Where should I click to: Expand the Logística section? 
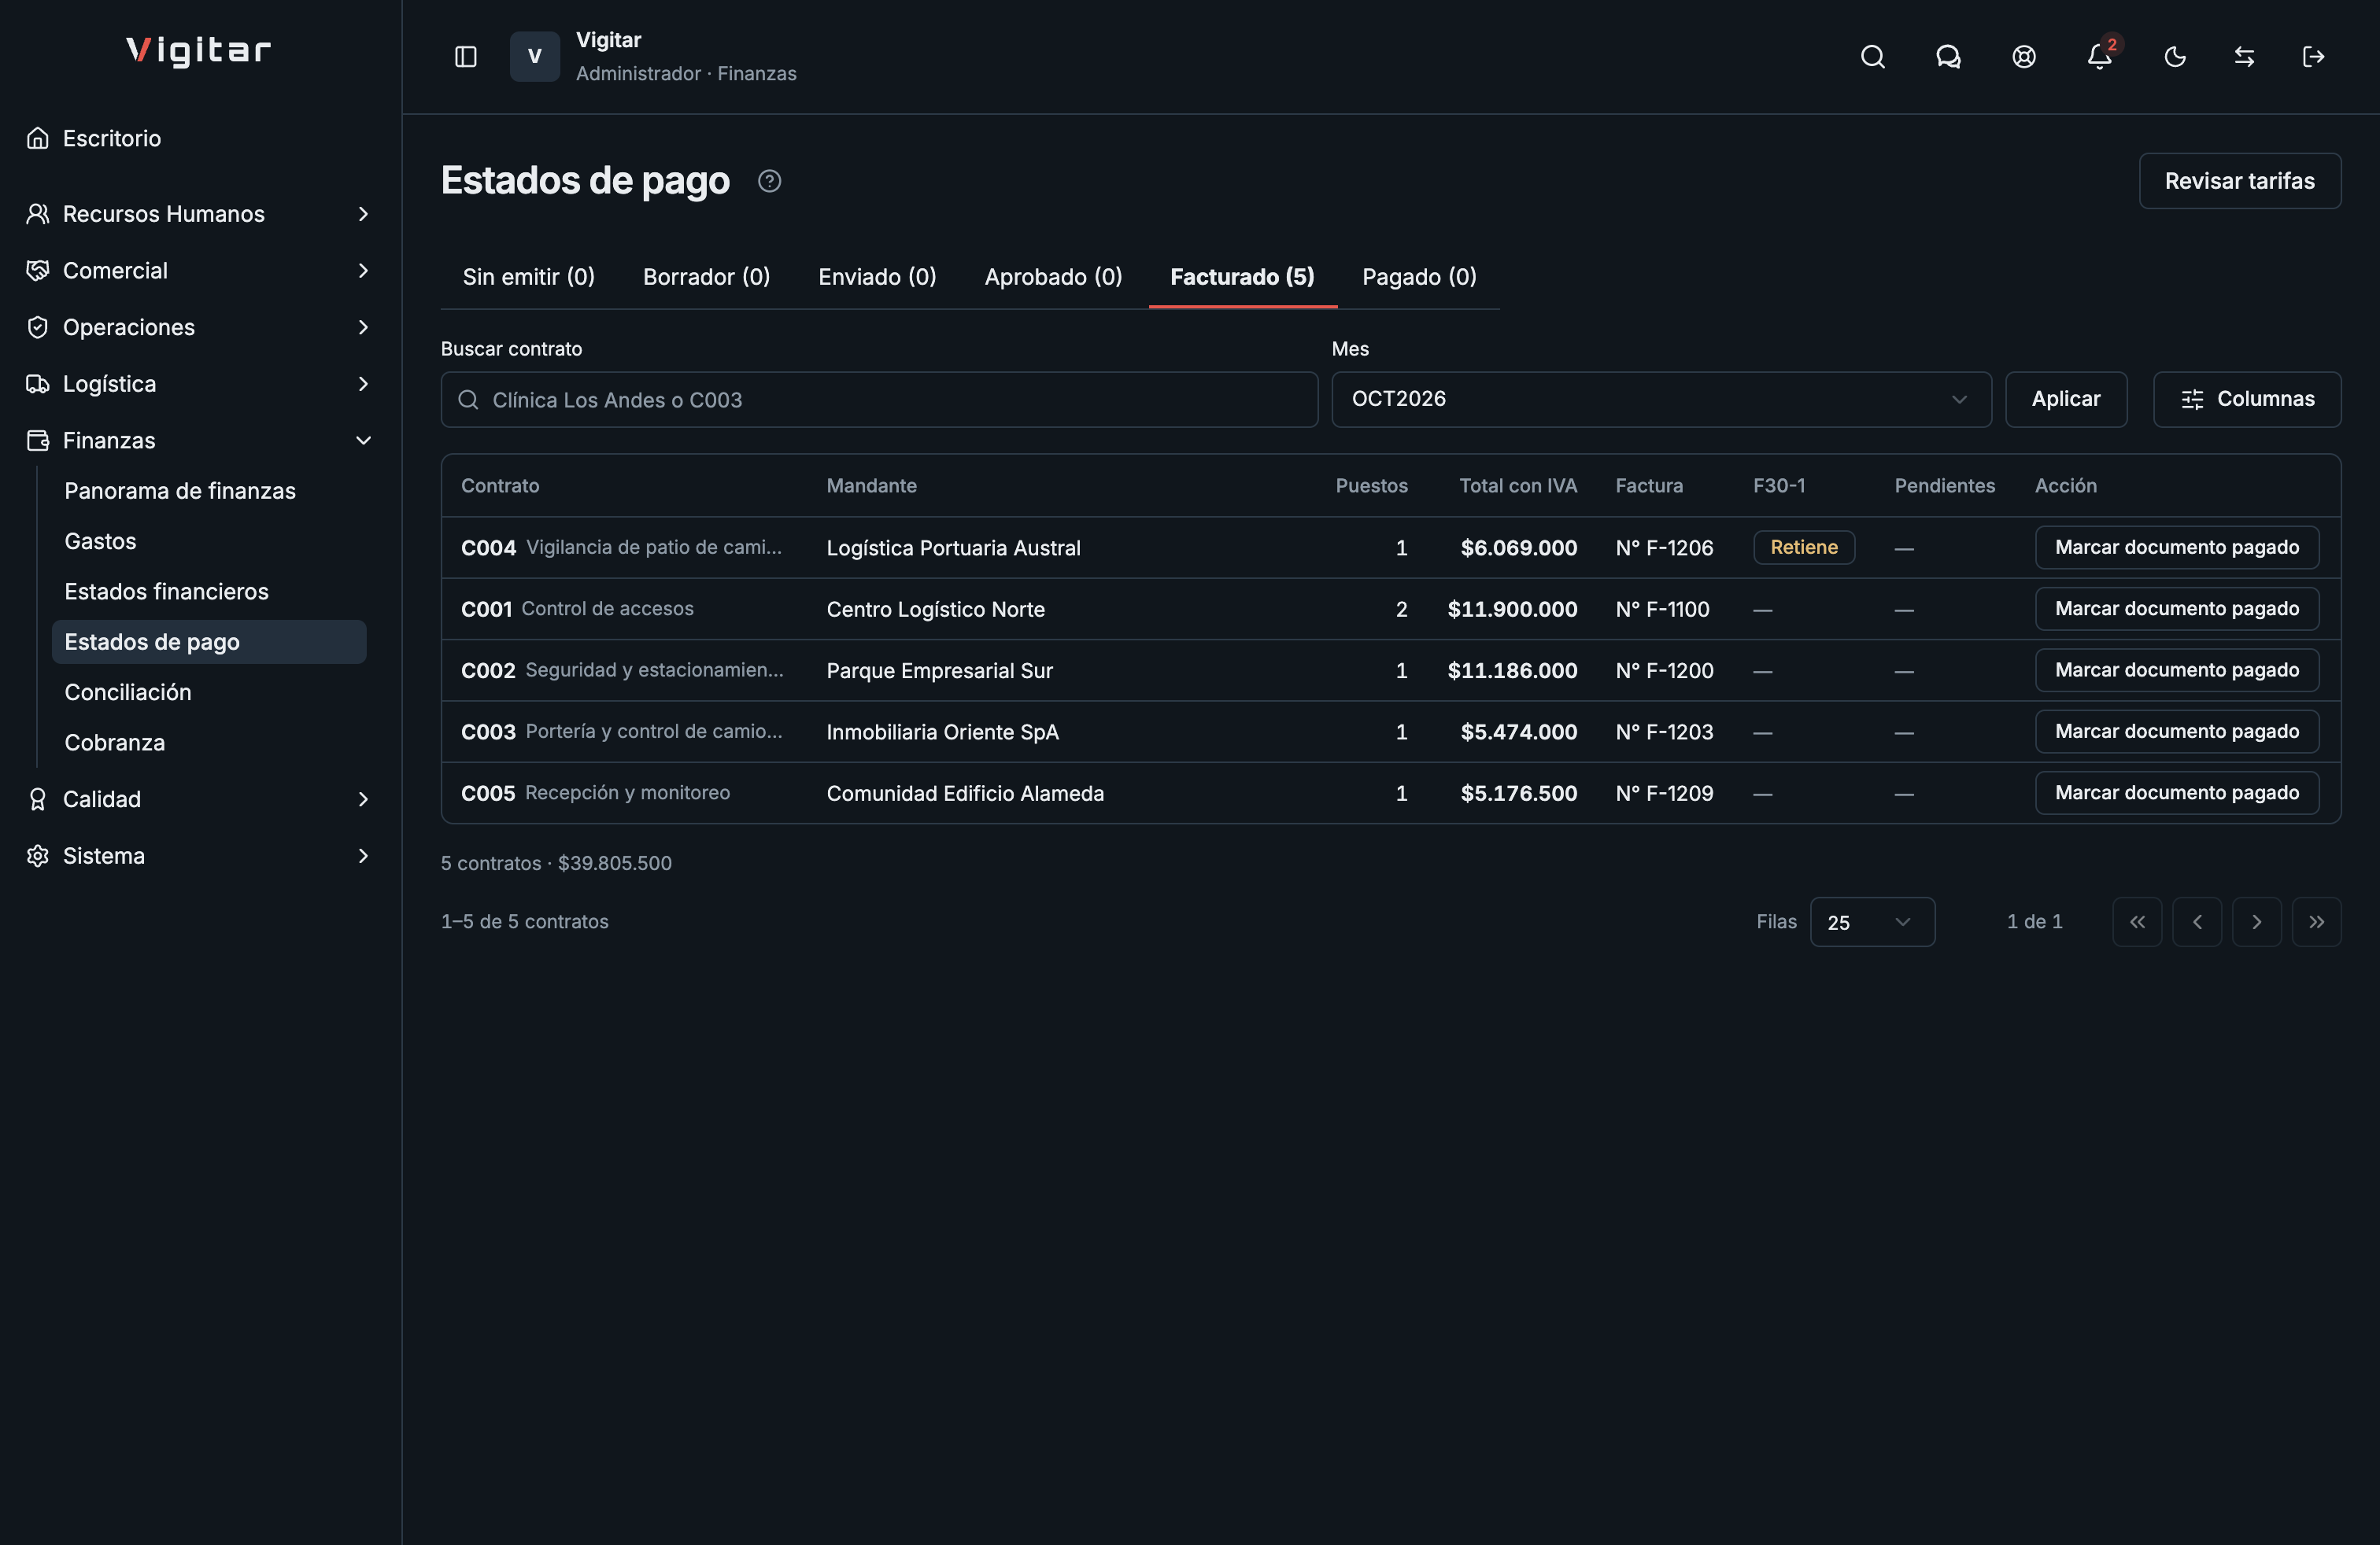click(x=200, y=384)
